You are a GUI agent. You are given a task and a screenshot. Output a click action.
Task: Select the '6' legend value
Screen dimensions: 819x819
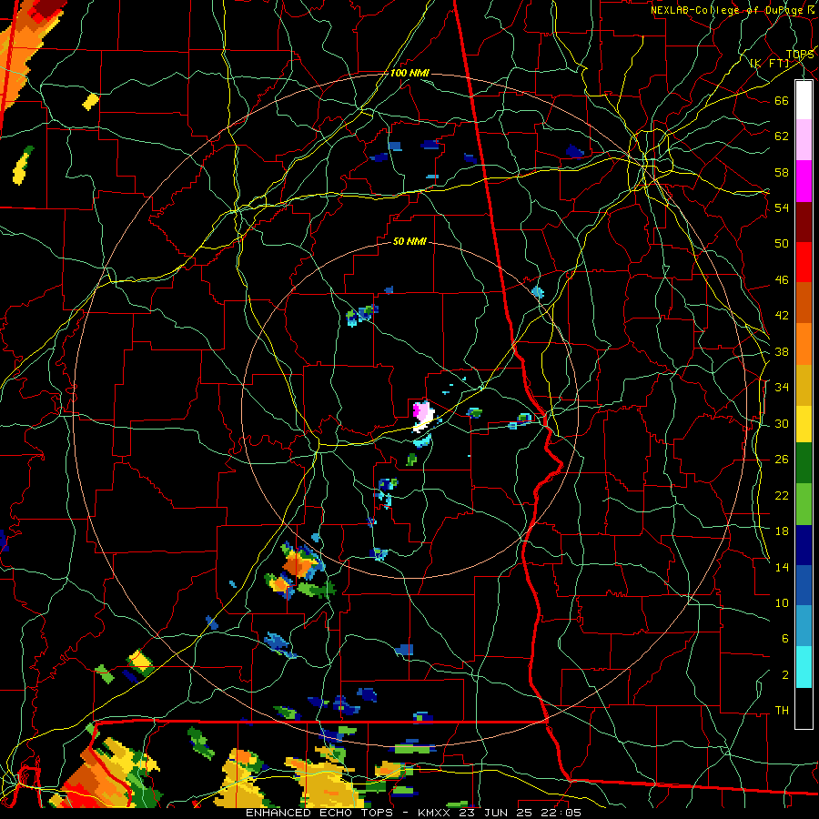(784, 639)
